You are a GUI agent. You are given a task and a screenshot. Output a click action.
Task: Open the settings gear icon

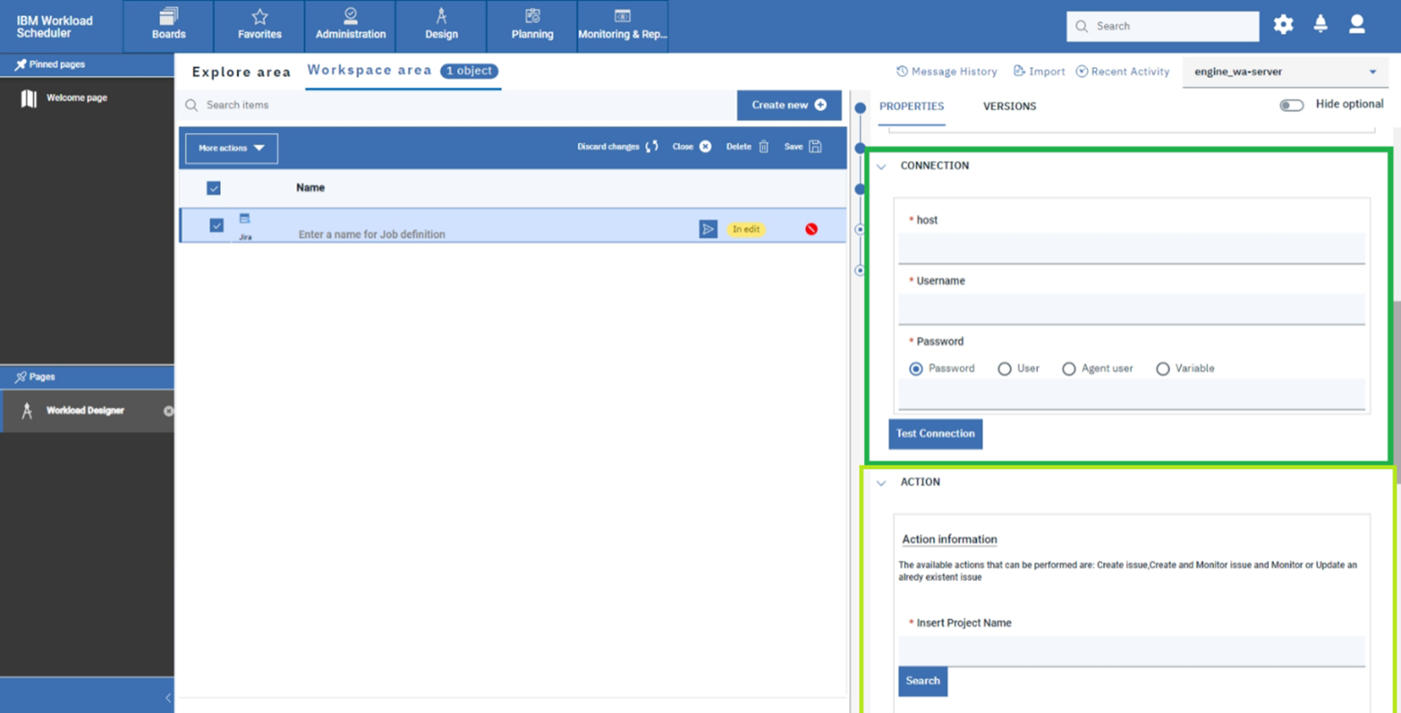tap(1283, 25)
